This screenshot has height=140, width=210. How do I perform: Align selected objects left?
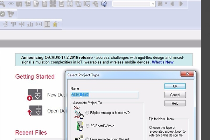[x=5, y=24]
